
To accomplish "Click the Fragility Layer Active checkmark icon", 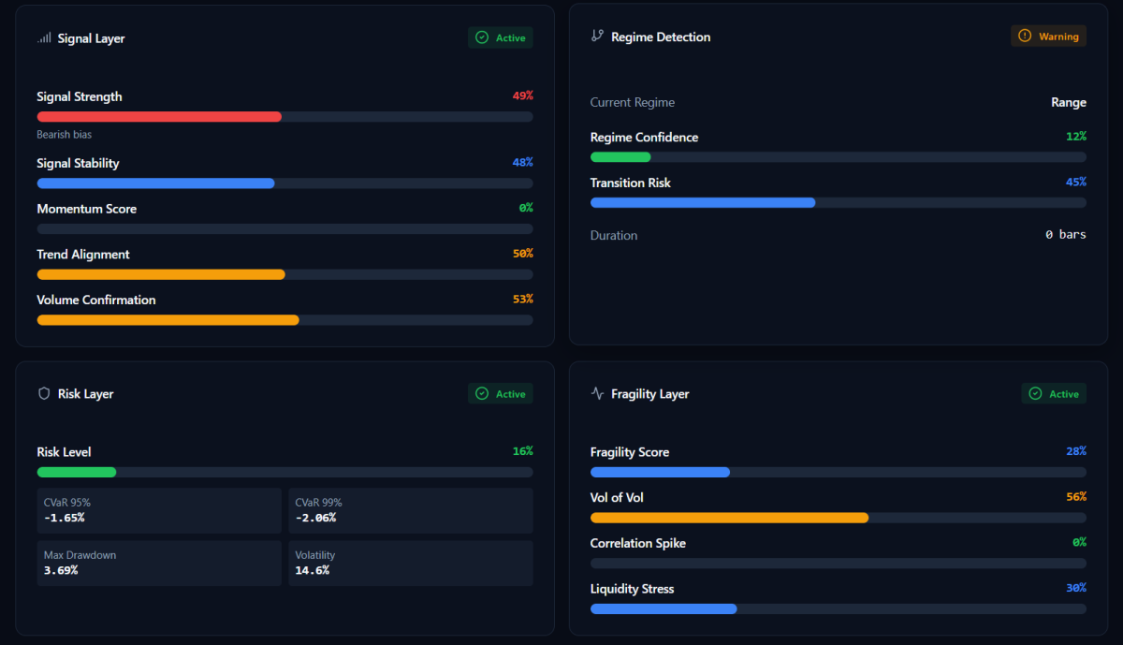I will (1035, 394).
